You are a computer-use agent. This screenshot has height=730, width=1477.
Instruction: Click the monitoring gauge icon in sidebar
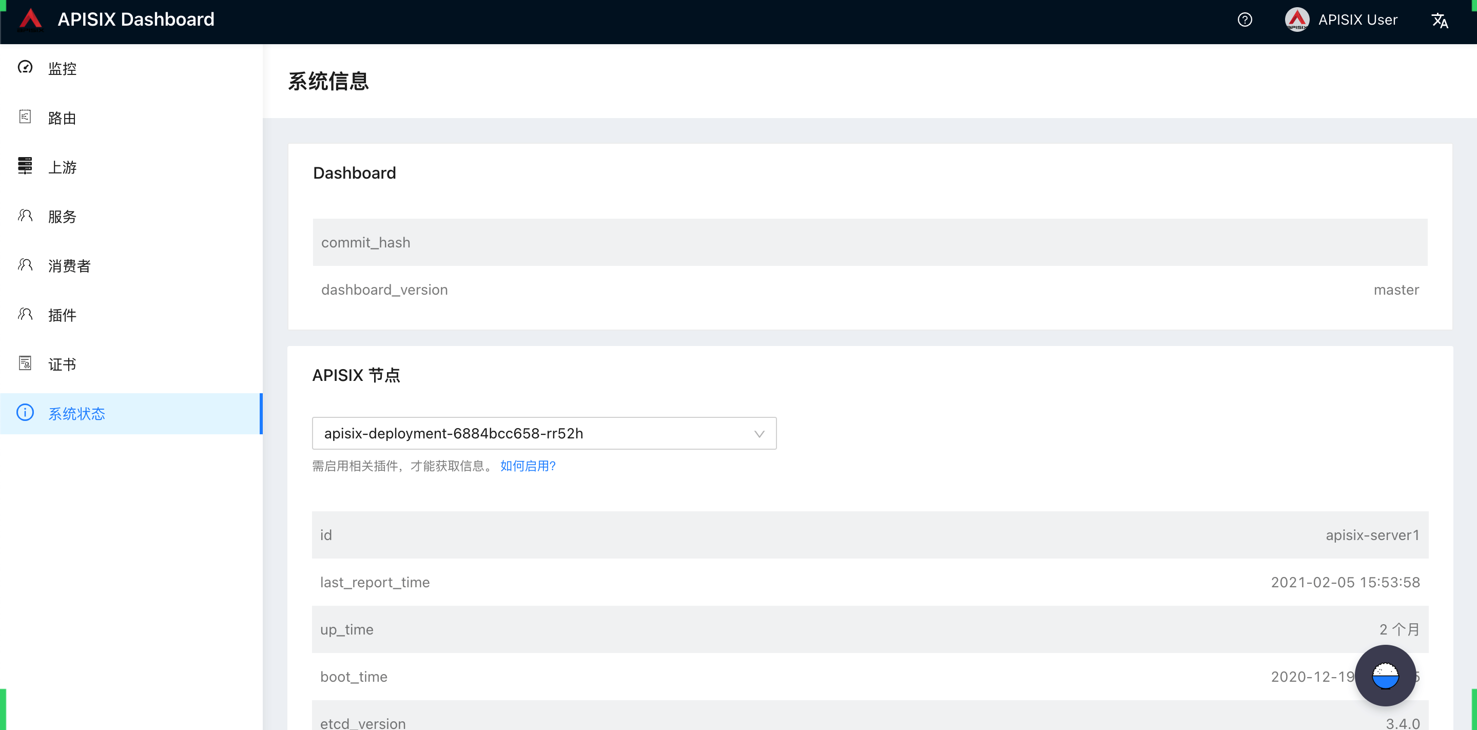point(25,68)
